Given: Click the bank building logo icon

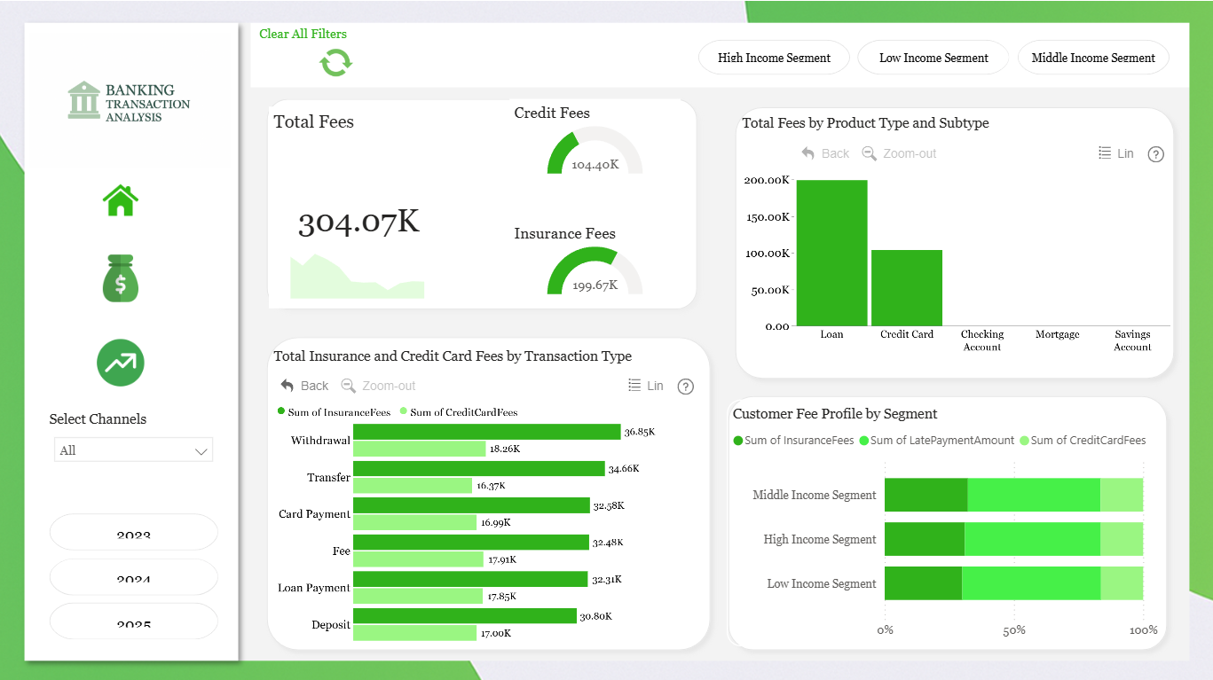Looking at the screenshot, I should 83,100.
